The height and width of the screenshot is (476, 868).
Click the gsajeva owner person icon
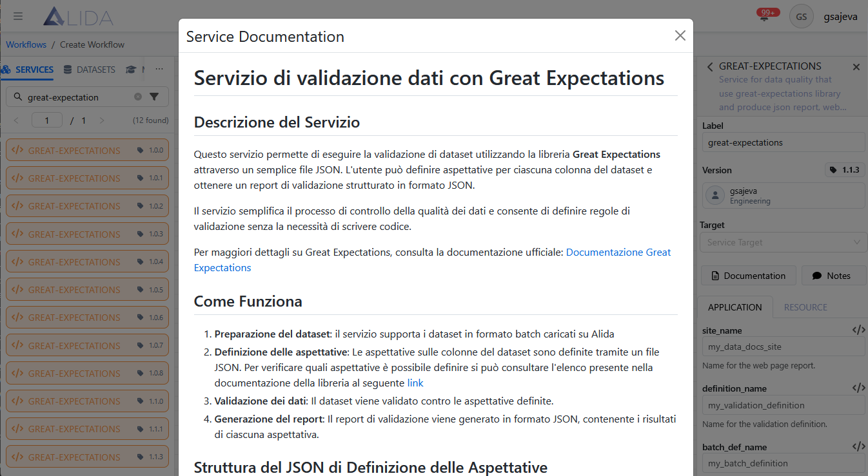(715, 195)
